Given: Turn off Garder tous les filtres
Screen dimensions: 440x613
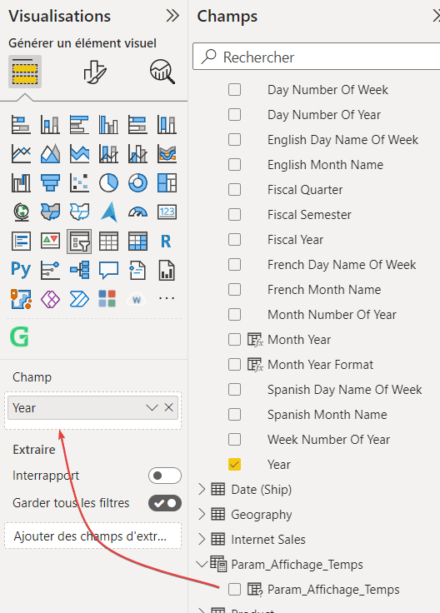Looking at the screenshot, I should point(165,503).
